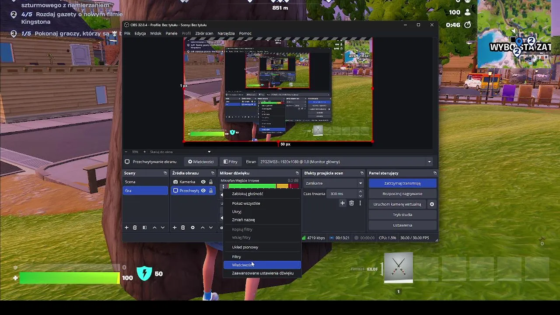560x315 pixels.
Task: Move selected scene down with arrow
Action: 163,227
